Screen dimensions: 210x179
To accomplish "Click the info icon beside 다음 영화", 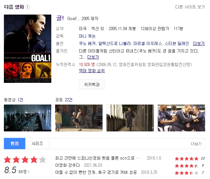I will [28, 7].
